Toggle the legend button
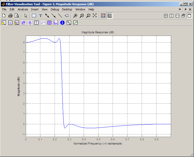 coord(103,16)
